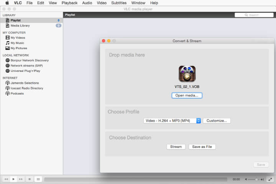This screenshot has width=276, height=184.
Task: Click the Stream destination button
Action: point(176,147)
